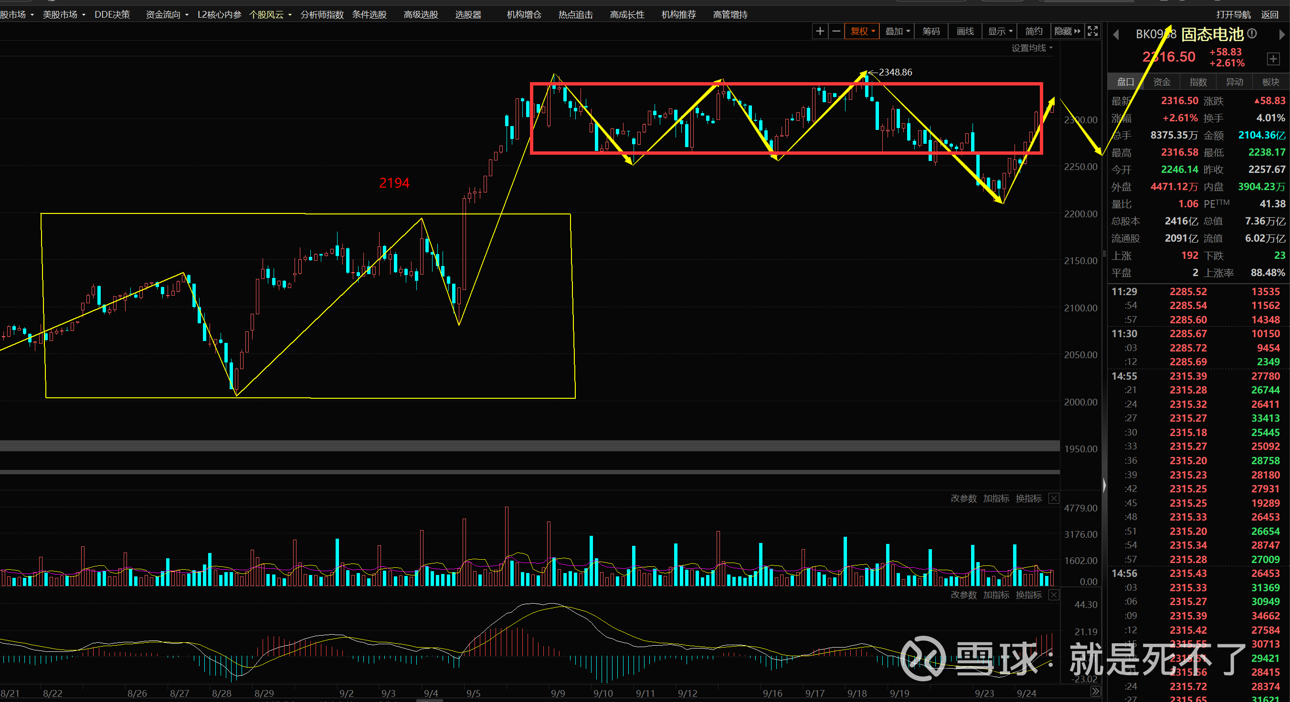Close the volume indicator panel
Image resolution: width=1290 pixels, height=702 pixels.
[1054, 498]
